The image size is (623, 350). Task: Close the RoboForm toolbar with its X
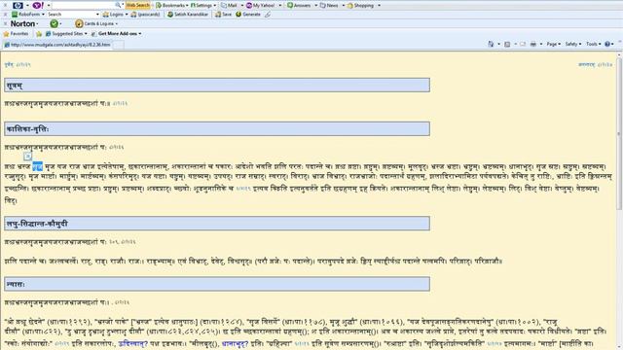pyautogui.click(x=5, y=15)
